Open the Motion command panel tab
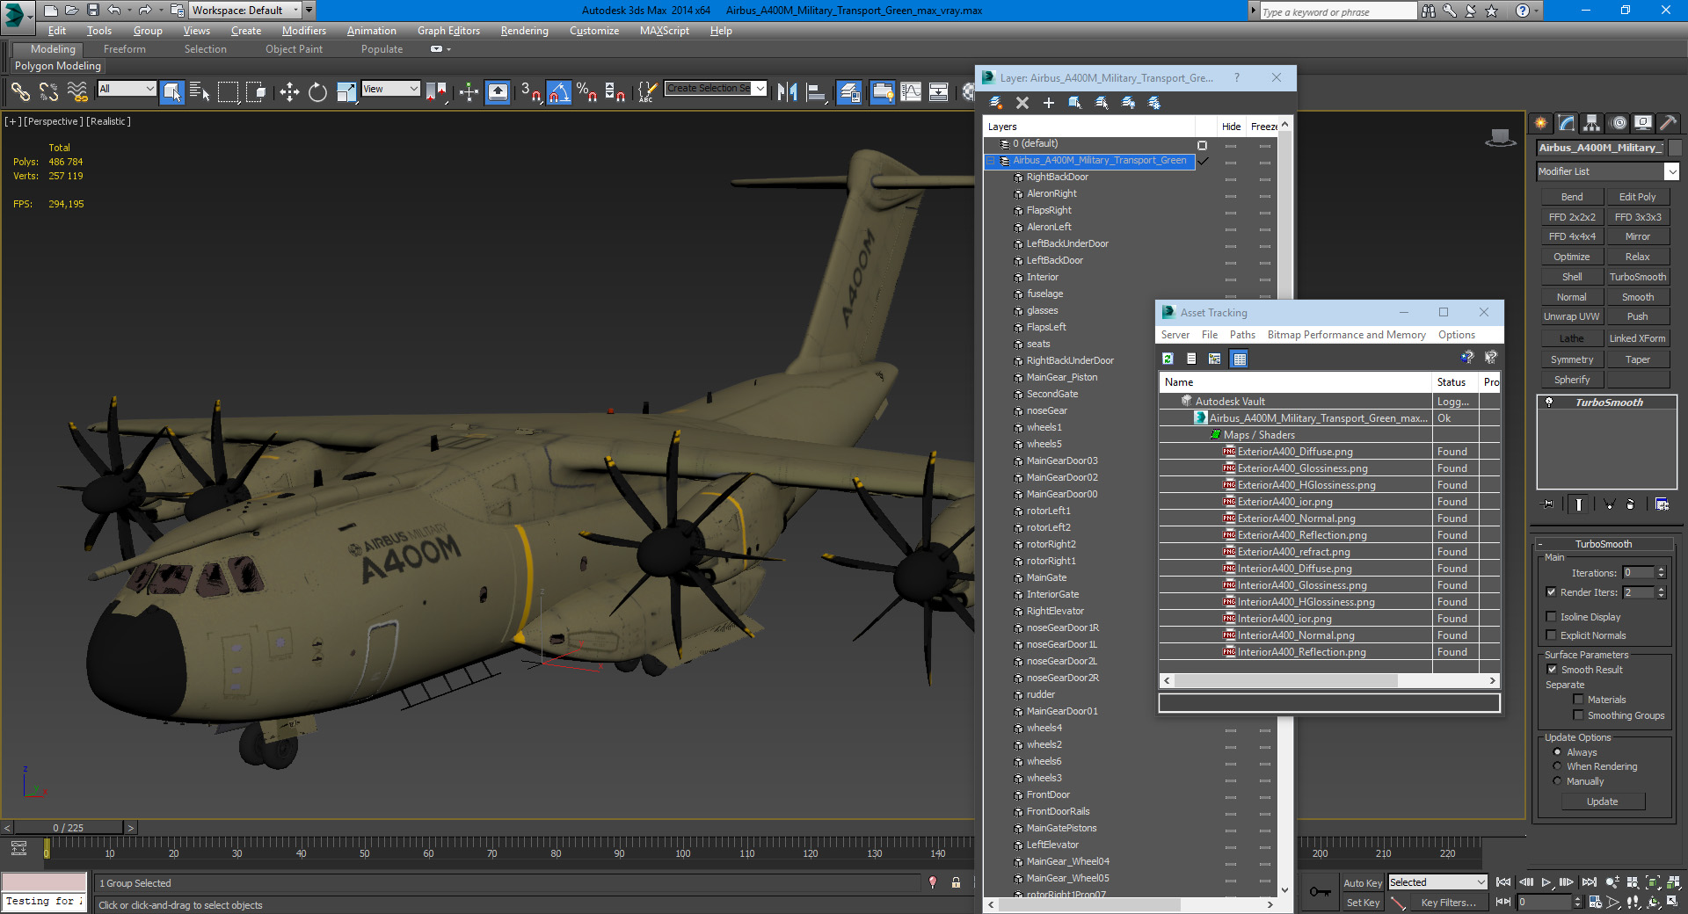This screenshot has height=914, width=1688. [1618, 123]
